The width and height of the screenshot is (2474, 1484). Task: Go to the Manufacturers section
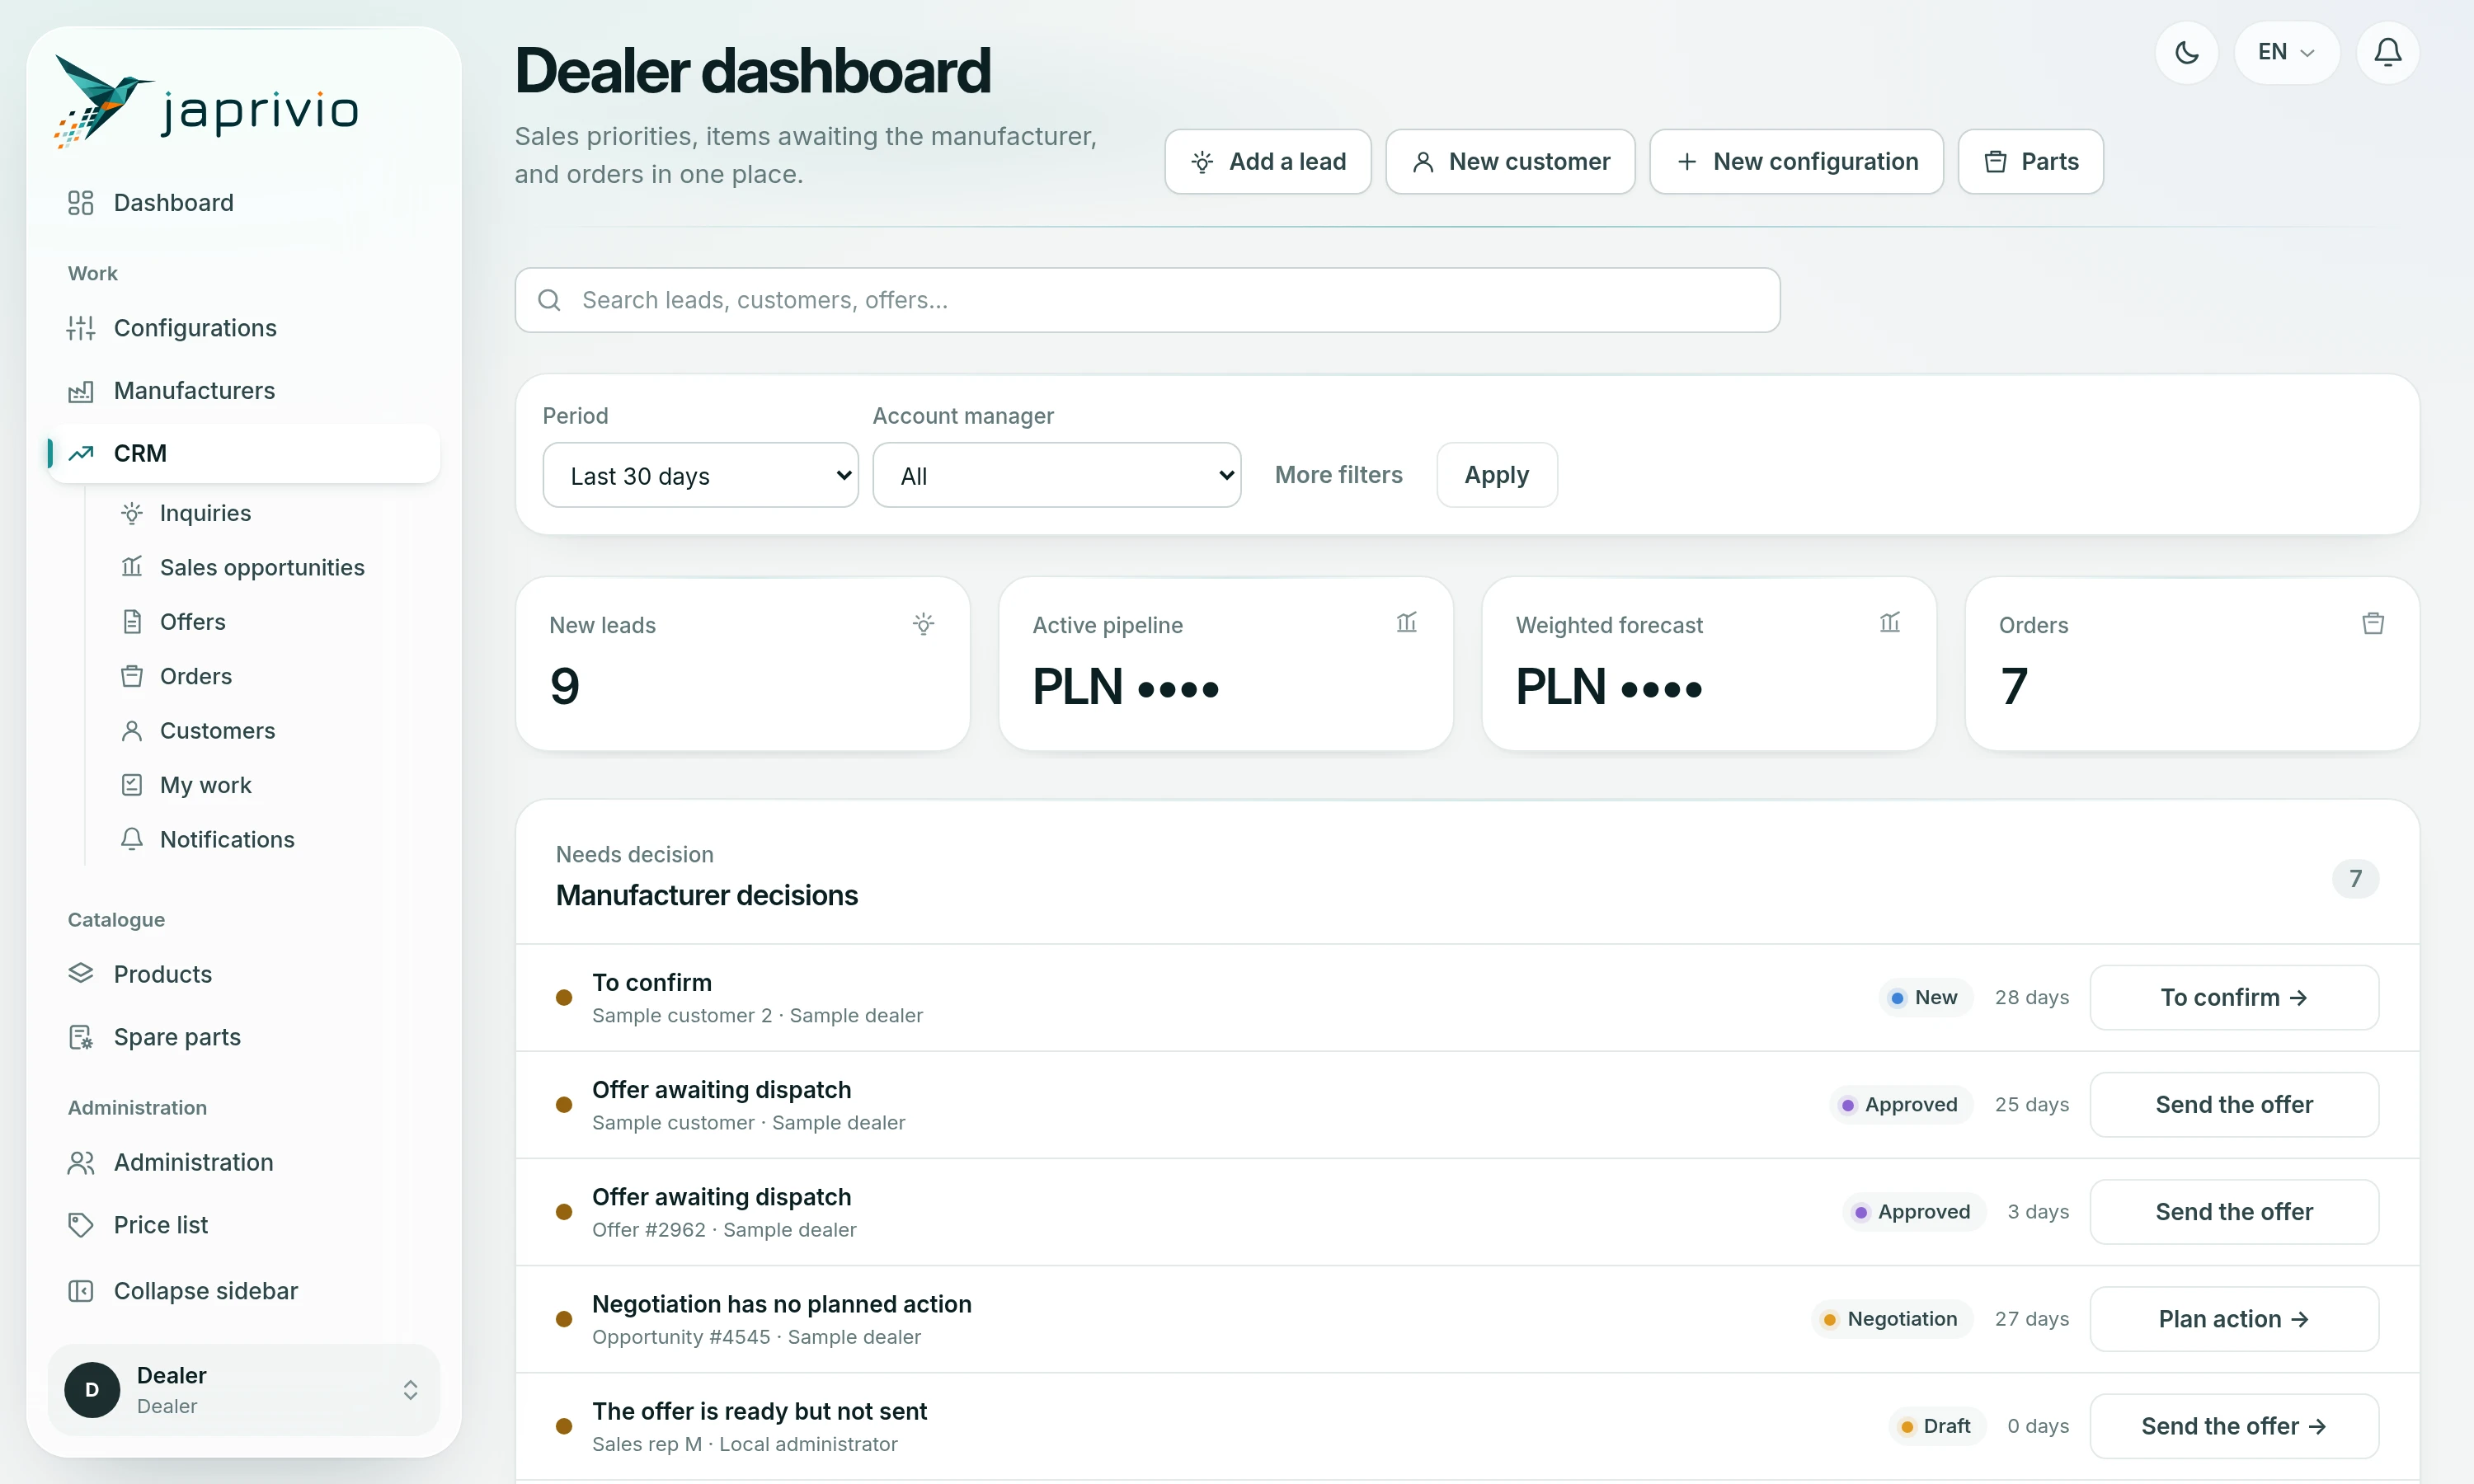244,391
